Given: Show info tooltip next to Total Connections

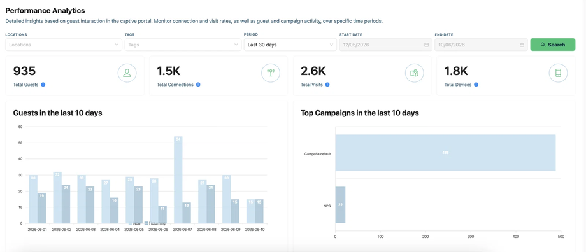Looking at the screenshot, I should coord(198,85).
